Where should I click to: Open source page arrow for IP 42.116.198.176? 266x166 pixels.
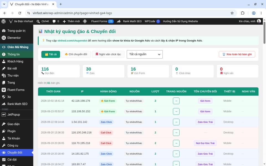176,101
